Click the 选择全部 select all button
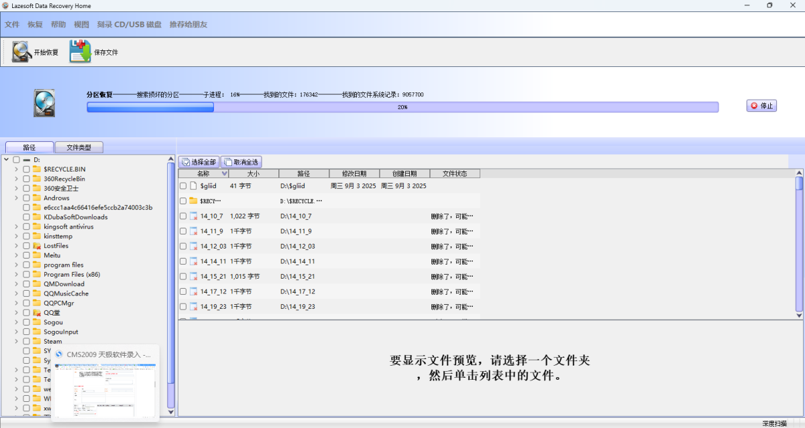The image size is (805, 428). (199, 162)
